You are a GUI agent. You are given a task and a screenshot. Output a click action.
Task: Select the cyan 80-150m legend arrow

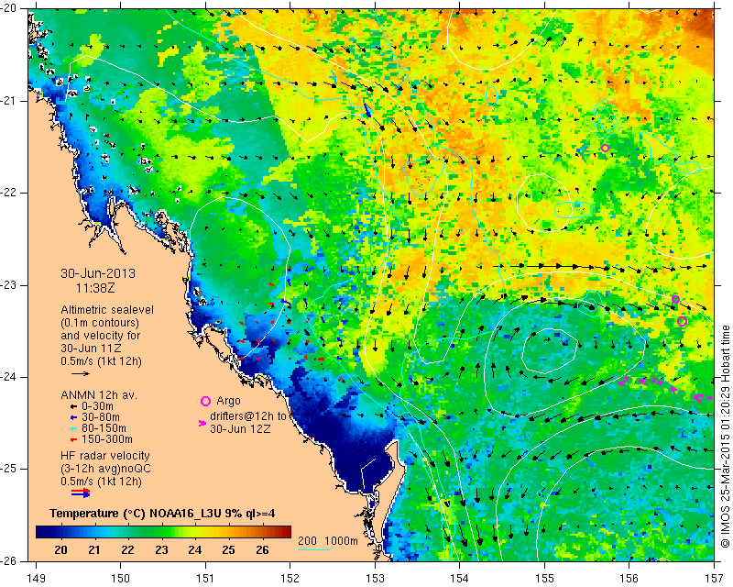pyautogui.click(x=73, y=428)
